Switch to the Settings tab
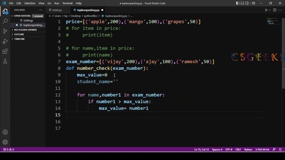 point(57,10)
